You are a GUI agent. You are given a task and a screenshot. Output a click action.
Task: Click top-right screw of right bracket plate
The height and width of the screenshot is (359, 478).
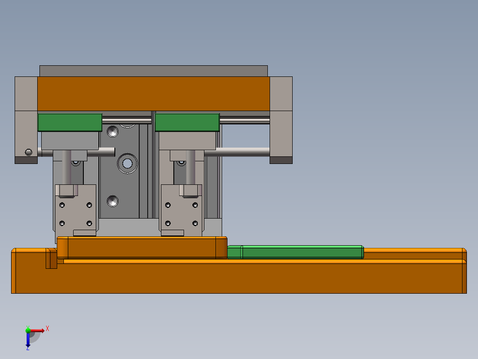coord(195,205)
